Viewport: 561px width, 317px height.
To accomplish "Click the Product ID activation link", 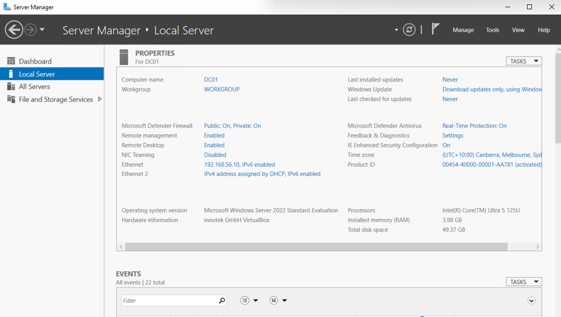I will pyautogui.click(x=492, y=164).
